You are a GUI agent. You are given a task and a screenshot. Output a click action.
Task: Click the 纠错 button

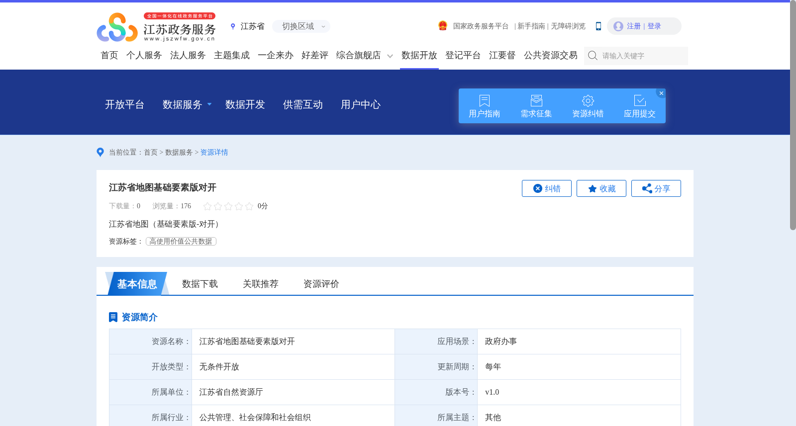tap(547, 188)
